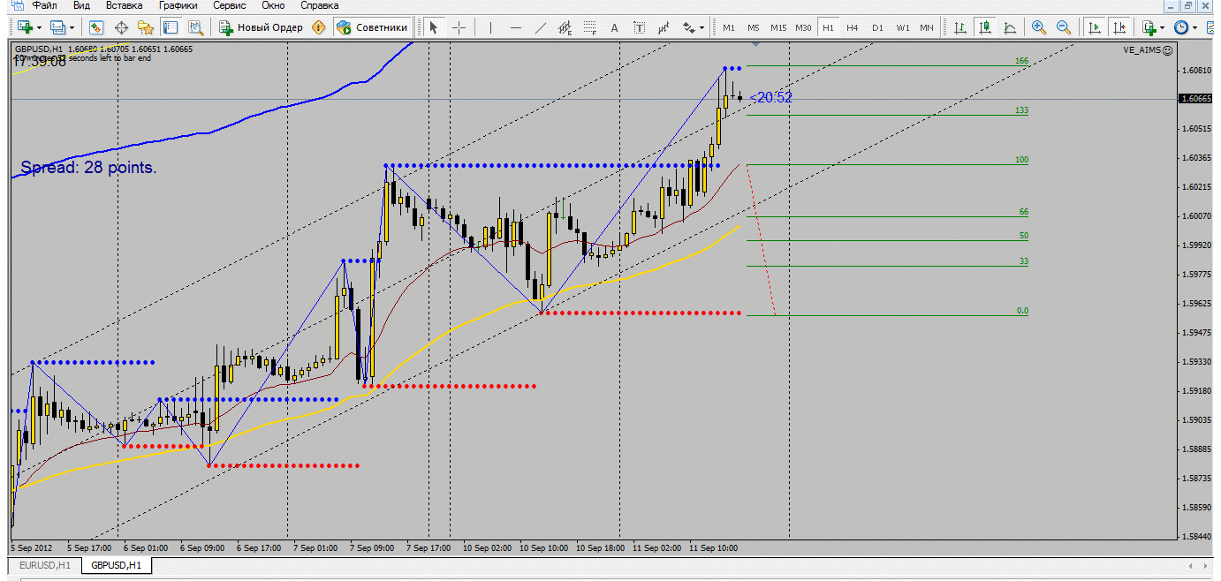Click the VE_AIMS expert smiley label

[x=1149, y=50]
